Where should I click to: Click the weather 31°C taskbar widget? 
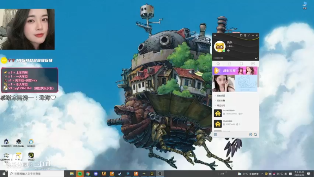248,174
